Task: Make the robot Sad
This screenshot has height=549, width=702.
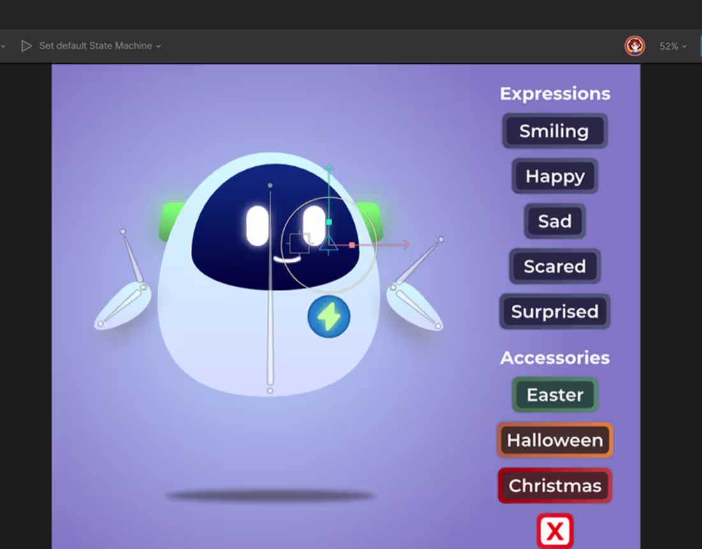Action: click(555, 221)
